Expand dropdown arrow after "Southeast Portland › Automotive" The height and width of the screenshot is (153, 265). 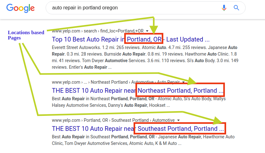tap(178, 120)
